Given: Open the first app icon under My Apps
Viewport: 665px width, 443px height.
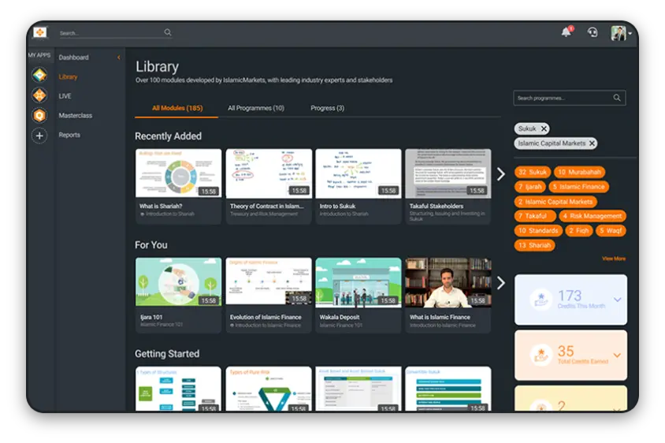Looking at the screenshot, I should pyautogui.click(x=39, y=76).
